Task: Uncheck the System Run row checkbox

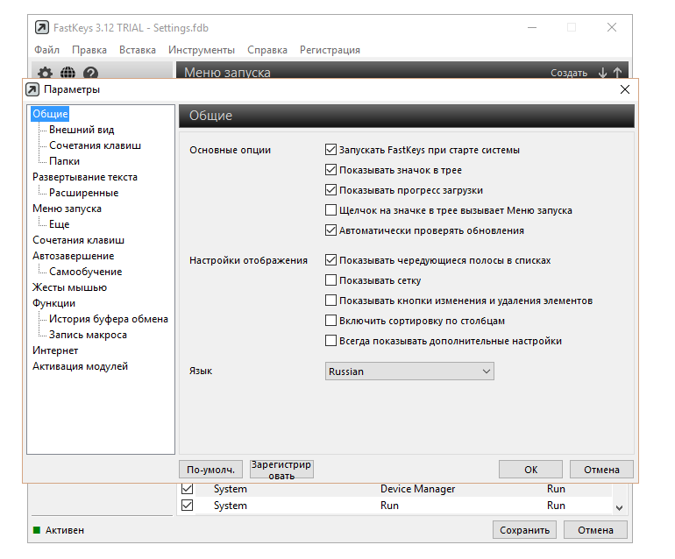Action: (x=187, y=506)
